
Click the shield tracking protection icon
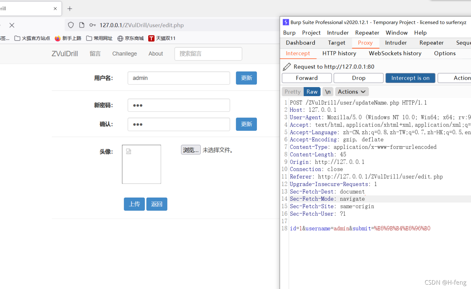coord(71,25)
